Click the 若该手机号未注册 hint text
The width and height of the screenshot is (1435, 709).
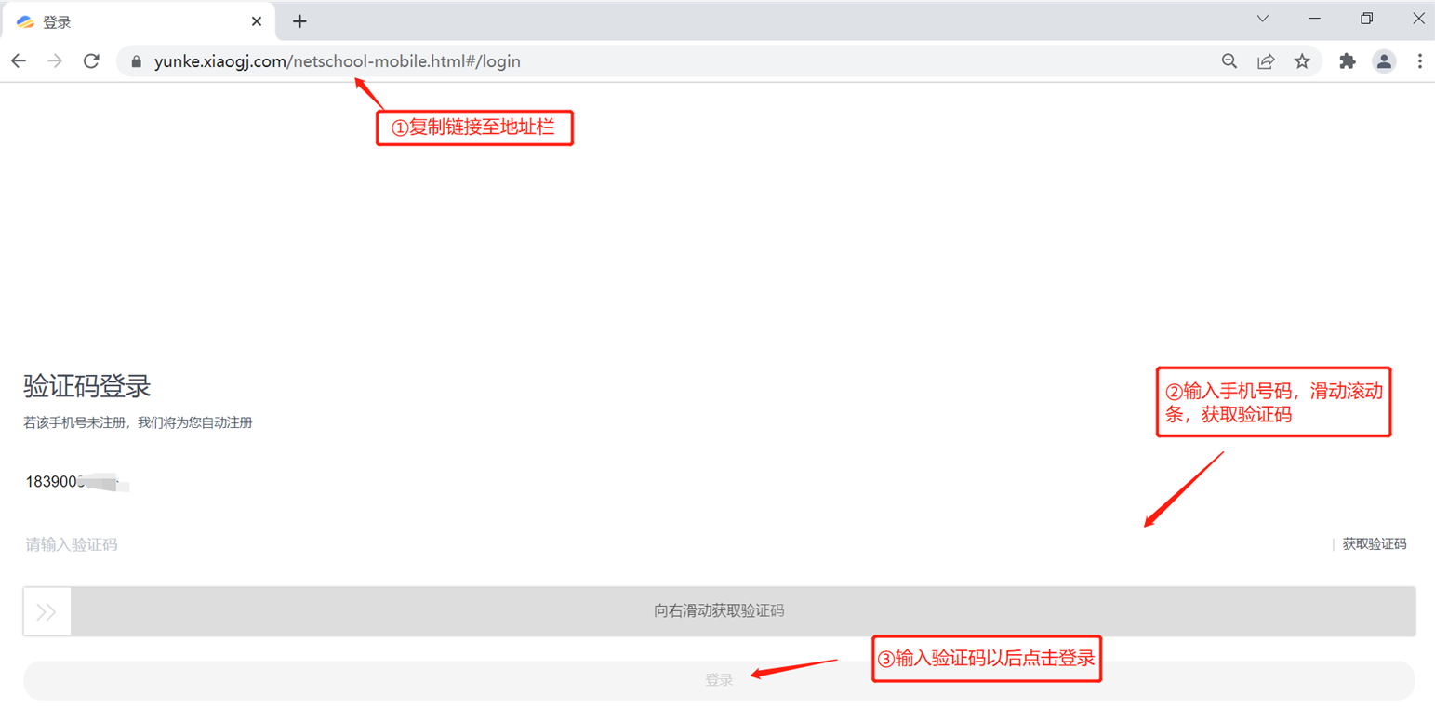coord(138,422)
